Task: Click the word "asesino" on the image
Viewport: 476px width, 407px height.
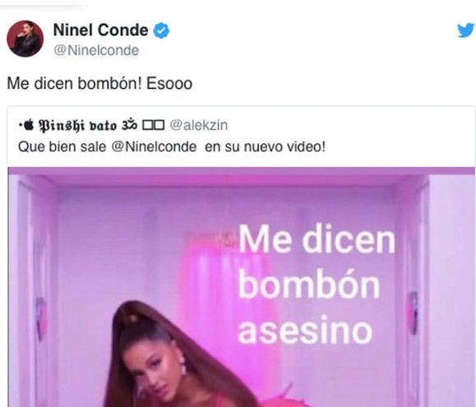Action: pyautogui.click(x=305, y=331)
